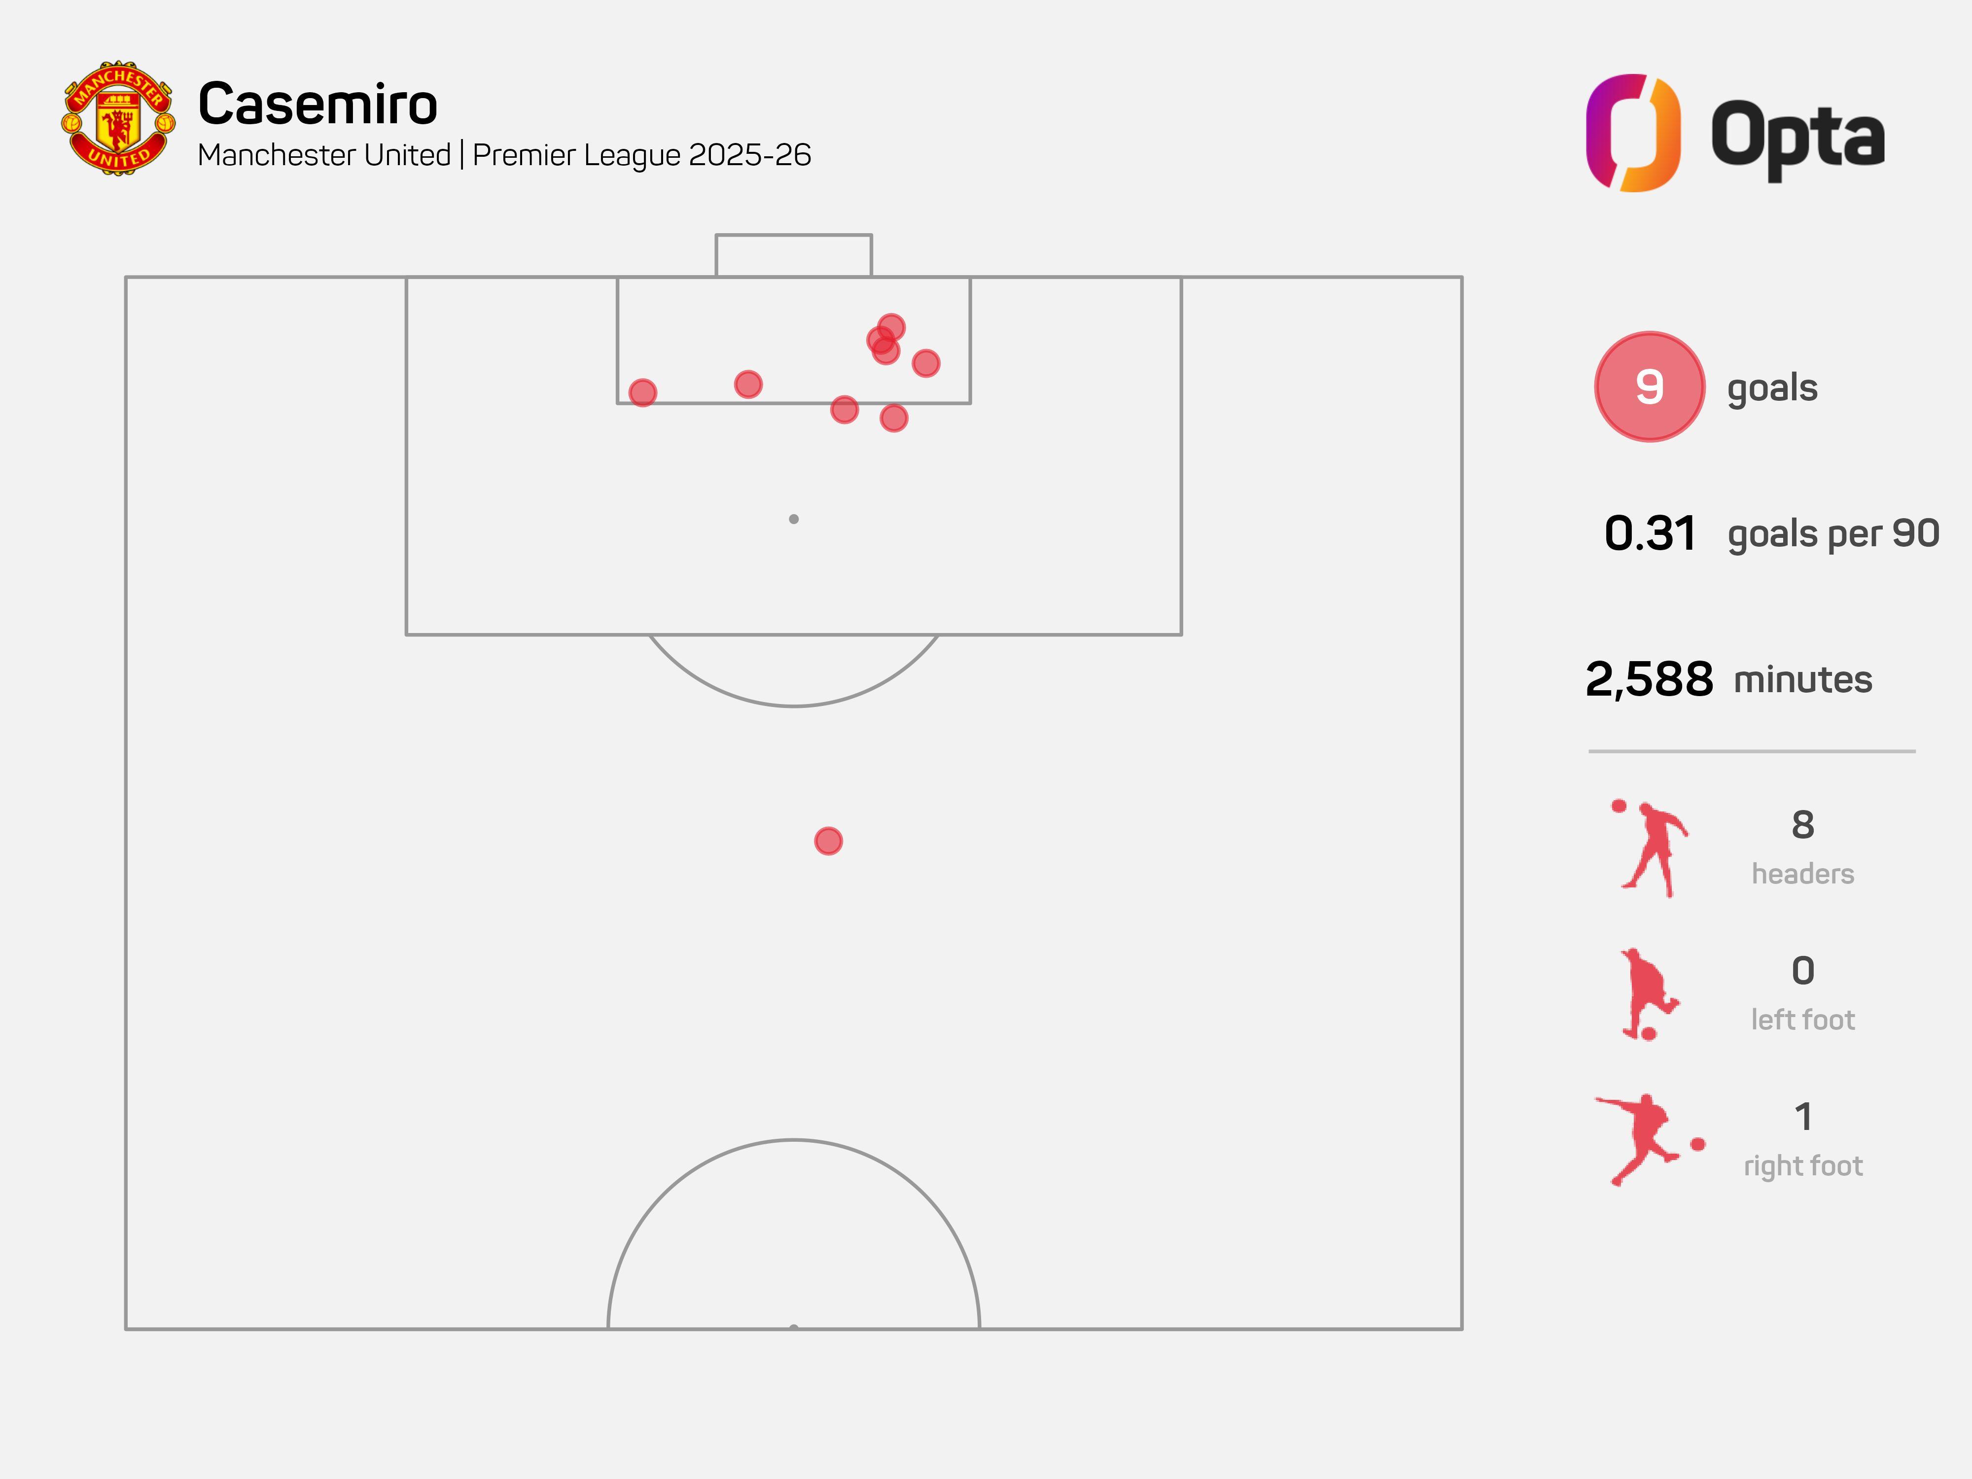The image size is (1972, 1479).
Task: Click the long-range goal marker near midfield
Action: click(828, 841)
